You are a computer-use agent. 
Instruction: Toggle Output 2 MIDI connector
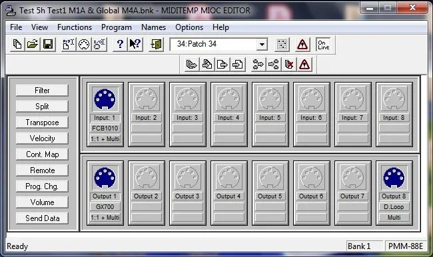146,178
